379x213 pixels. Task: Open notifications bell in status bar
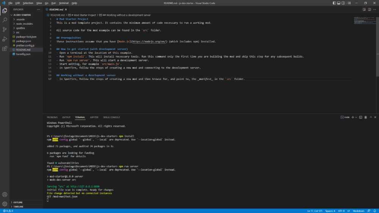pyautogui.click(x=375, y=211)
